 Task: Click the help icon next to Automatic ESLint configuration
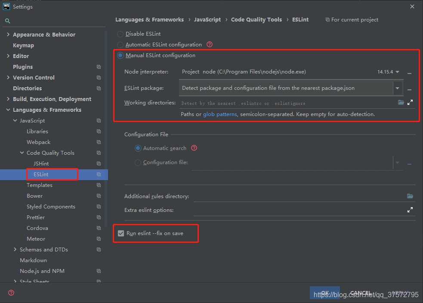click(210, 44)
